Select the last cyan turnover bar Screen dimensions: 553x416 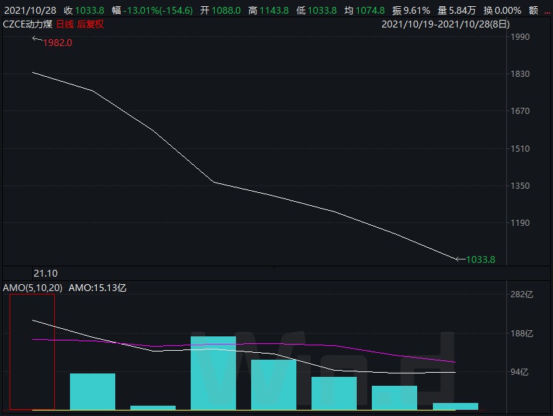point(456,406)
